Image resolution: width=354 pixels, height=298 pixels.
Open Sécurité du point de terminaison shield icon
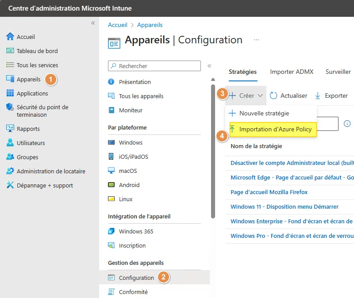[x=10, y=107]
